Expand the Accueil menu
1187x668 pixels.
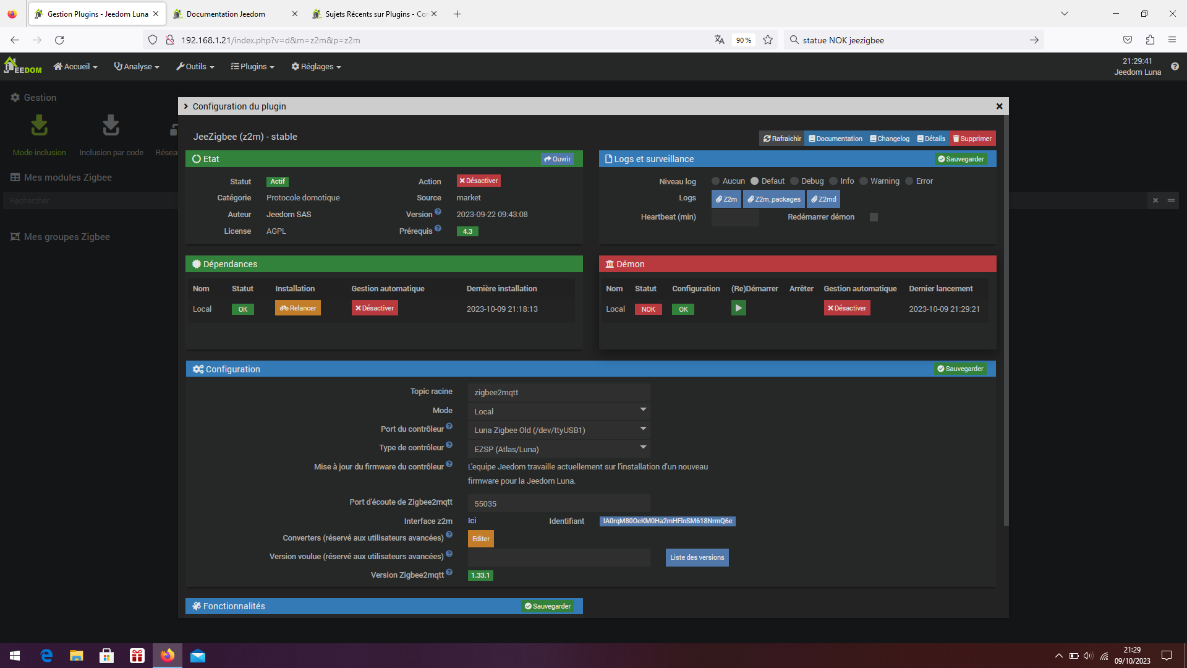75,67
